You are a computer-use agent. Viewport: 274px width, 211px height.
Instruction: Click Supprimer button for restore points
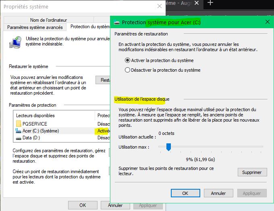point(252,172)
